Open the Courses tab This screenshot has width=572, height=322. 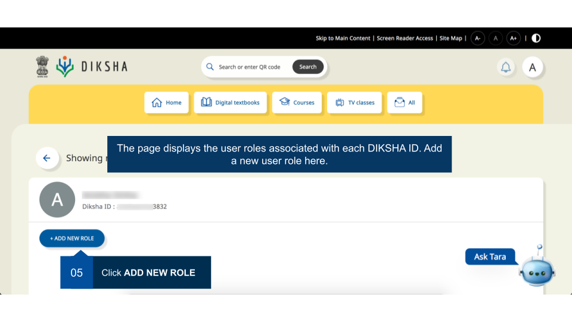tap(297, 103)
